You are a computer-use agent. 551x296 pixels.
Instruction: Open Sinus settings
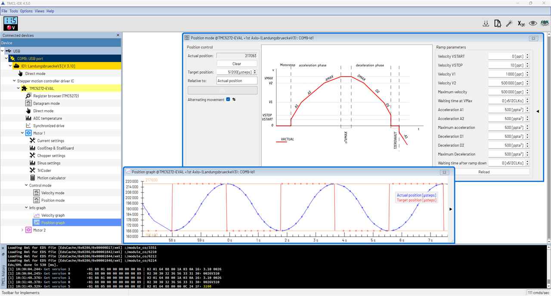pyautogui.click(x=49, y=163)
